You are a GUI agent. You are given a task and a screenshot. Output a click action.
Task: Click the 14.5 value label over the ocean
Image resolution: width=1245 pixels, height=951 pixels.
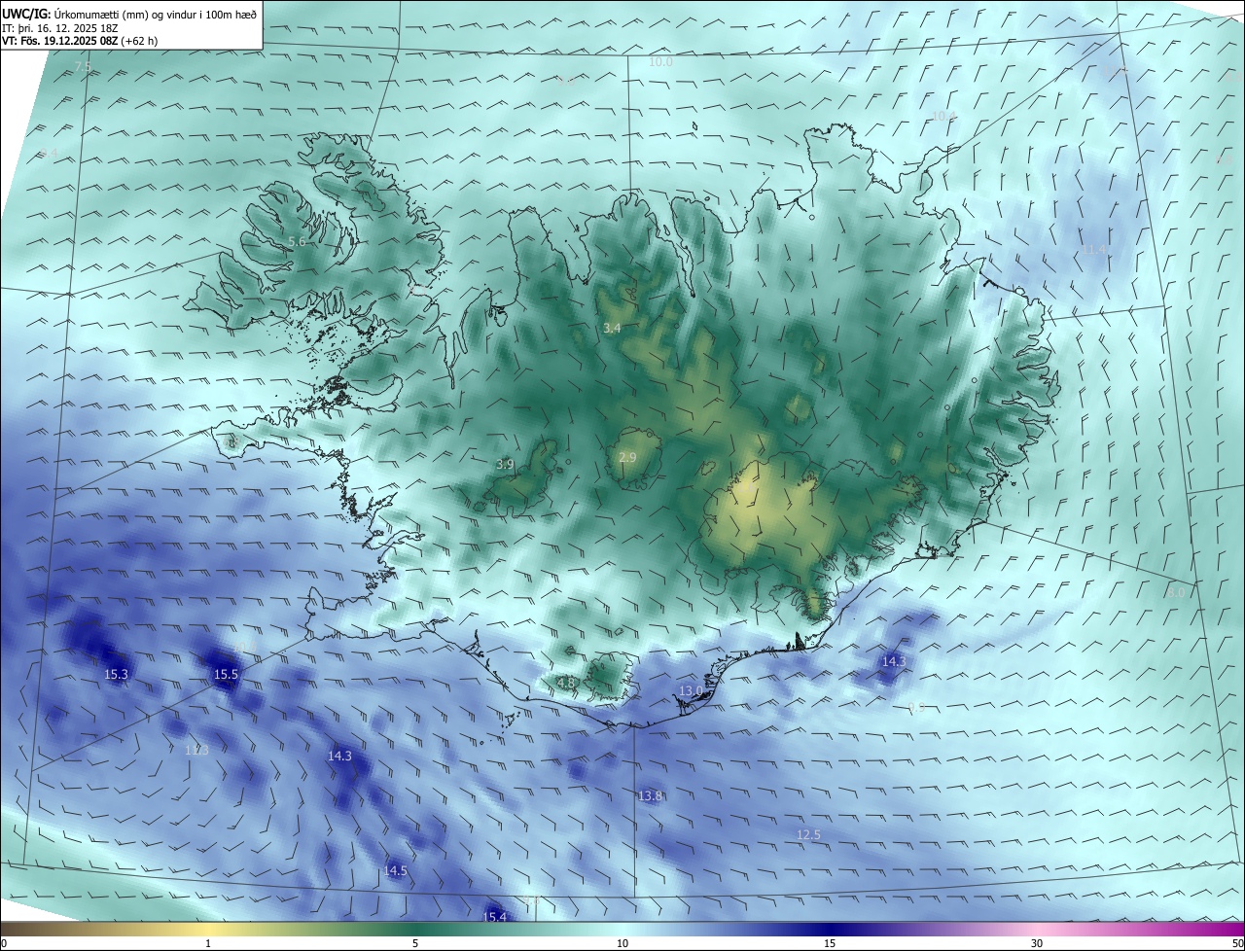click(x=395, y=871)
